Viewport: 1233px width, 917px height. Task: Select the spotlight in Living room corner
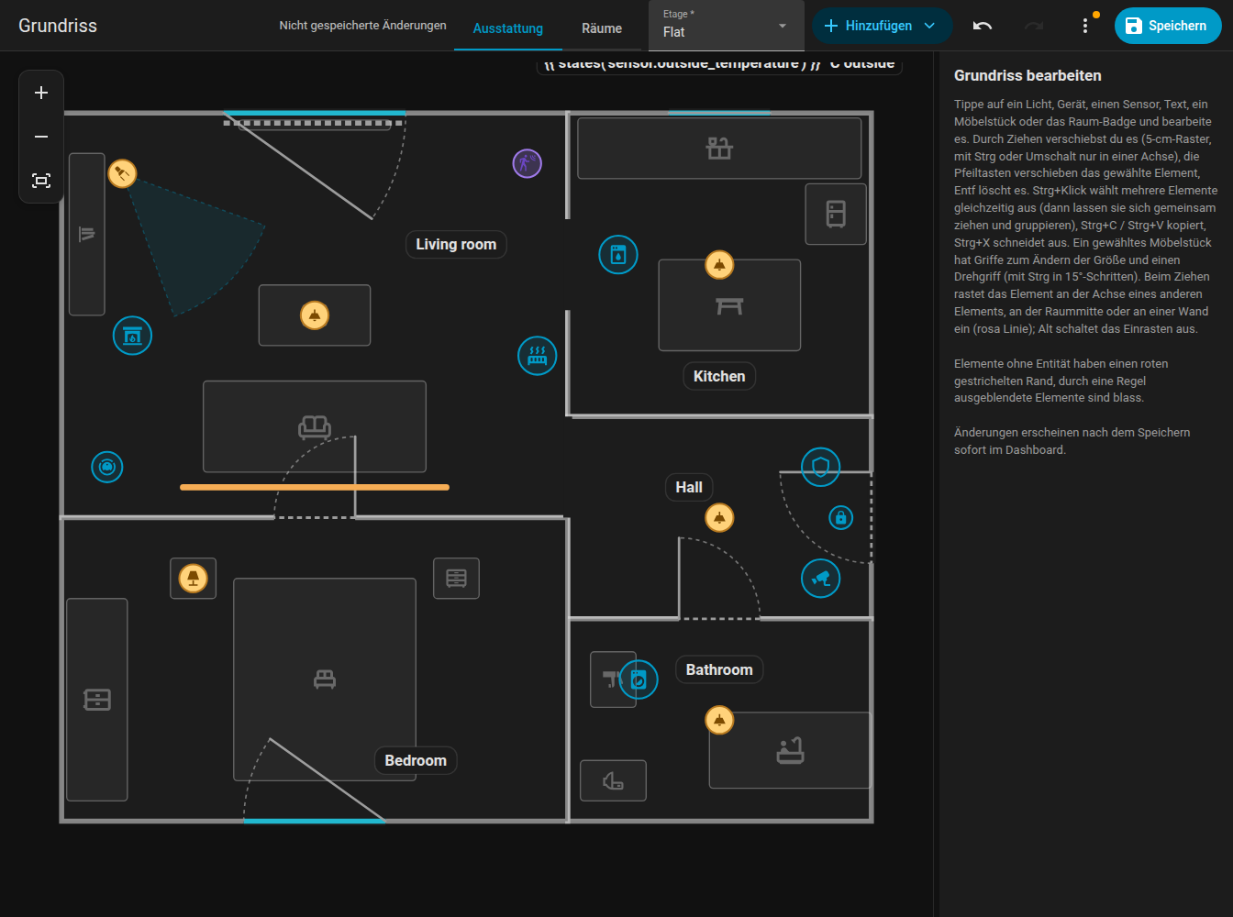[x=122, y=173]
